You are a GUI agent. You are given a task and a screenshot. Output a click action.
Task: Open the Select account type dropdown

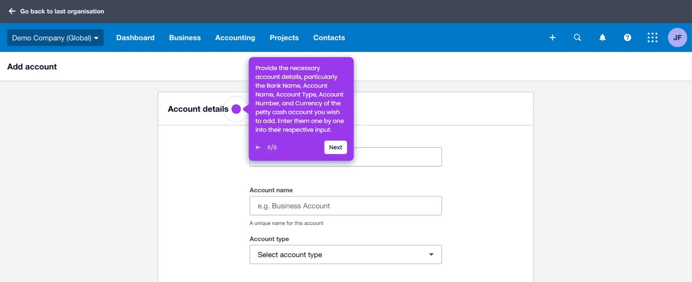tap(346, 255)
